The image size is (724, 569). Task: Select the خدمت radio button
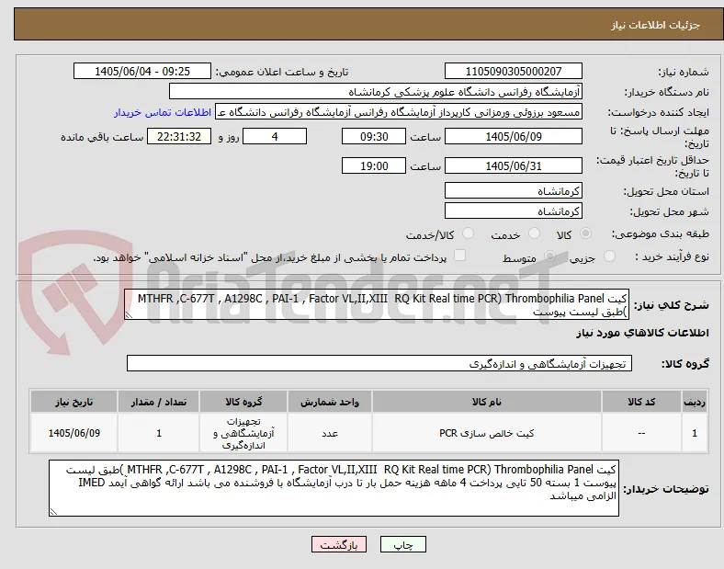534,233
